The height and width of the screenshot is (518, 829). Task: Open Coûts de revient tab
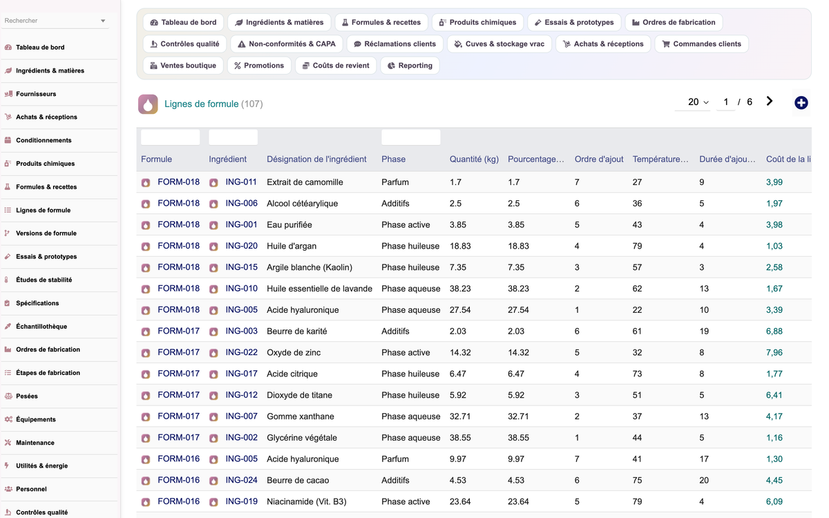[x=336, y=66]
